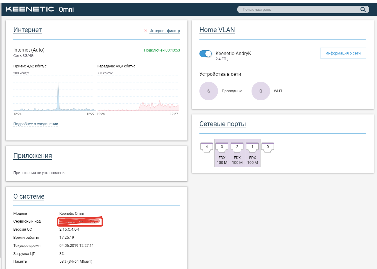
Task: Click the Информация о сети button
Action: point(343,53)
